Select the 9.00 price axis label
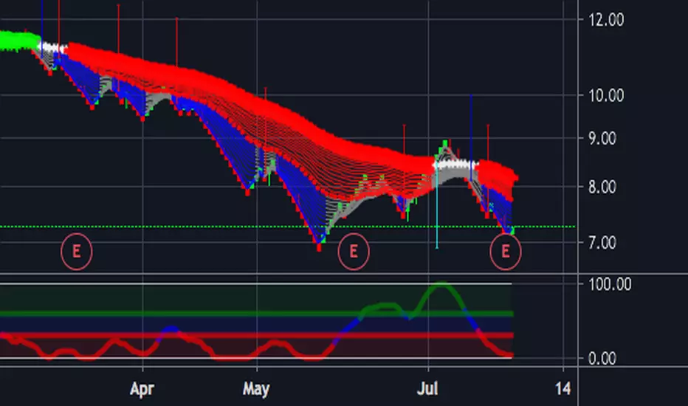 pos(602,139)
